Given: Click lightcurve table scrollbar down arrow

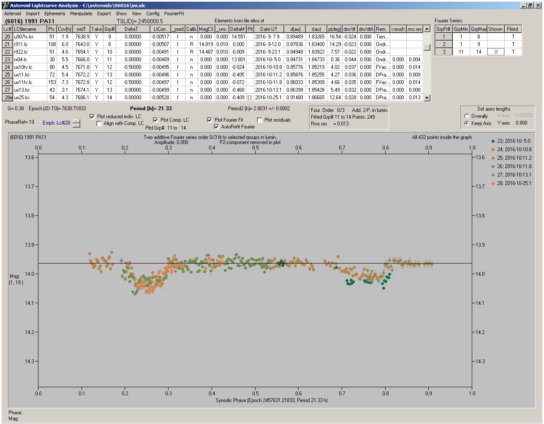Looking at the screenshot, I should (x=427, y=98).
